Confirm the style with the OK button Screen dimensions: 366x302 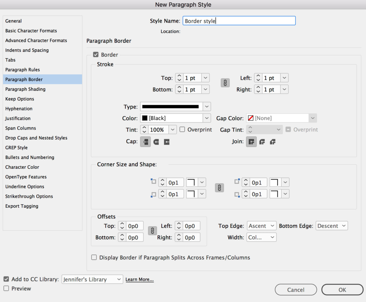[x=342, y=290]
